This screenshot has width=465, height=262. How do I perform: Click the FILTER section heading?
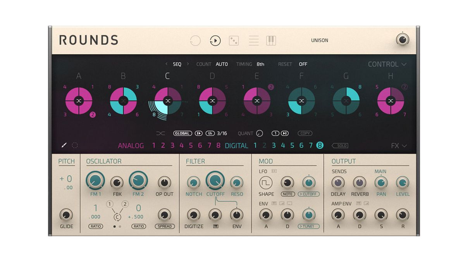point(195,161)
